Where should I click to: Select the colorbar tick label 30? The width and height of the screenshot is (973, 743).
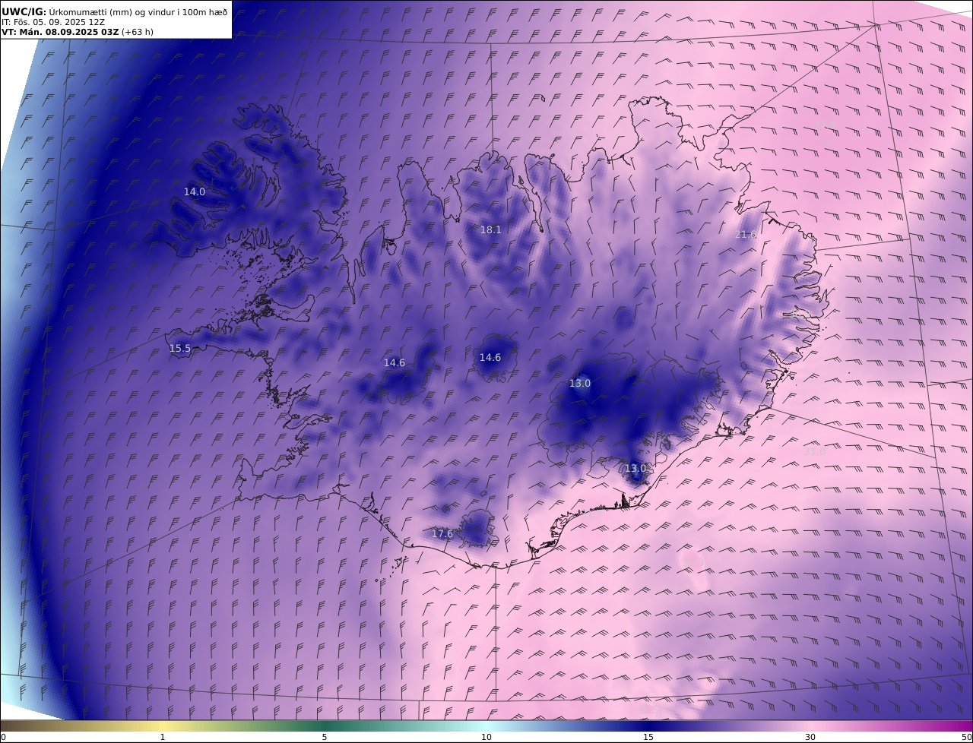pyautogui.click(x=810, y=737)
